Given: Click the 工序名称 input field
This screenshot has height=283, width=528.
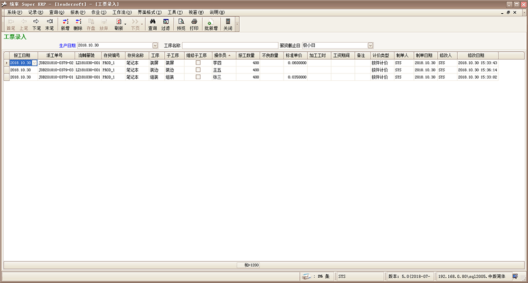Looking at the screenshot, I should 230,45.
